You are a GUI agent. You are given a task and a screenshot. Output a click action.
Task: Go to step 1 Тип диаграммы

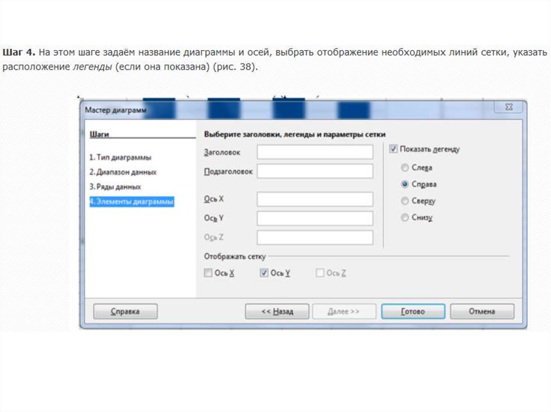pyautogui.click(x=120, y=157)
